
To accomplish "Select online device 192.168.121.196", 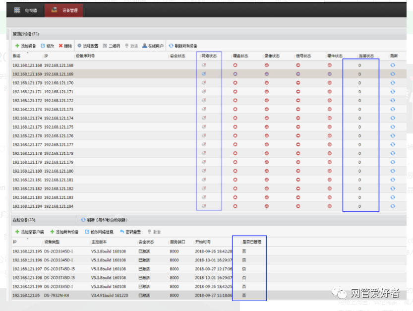I will pyautogui.click(x=209, y=260).
